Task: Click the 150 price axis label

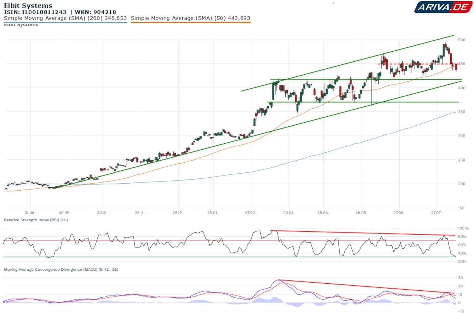Action: tap(461, 208)
